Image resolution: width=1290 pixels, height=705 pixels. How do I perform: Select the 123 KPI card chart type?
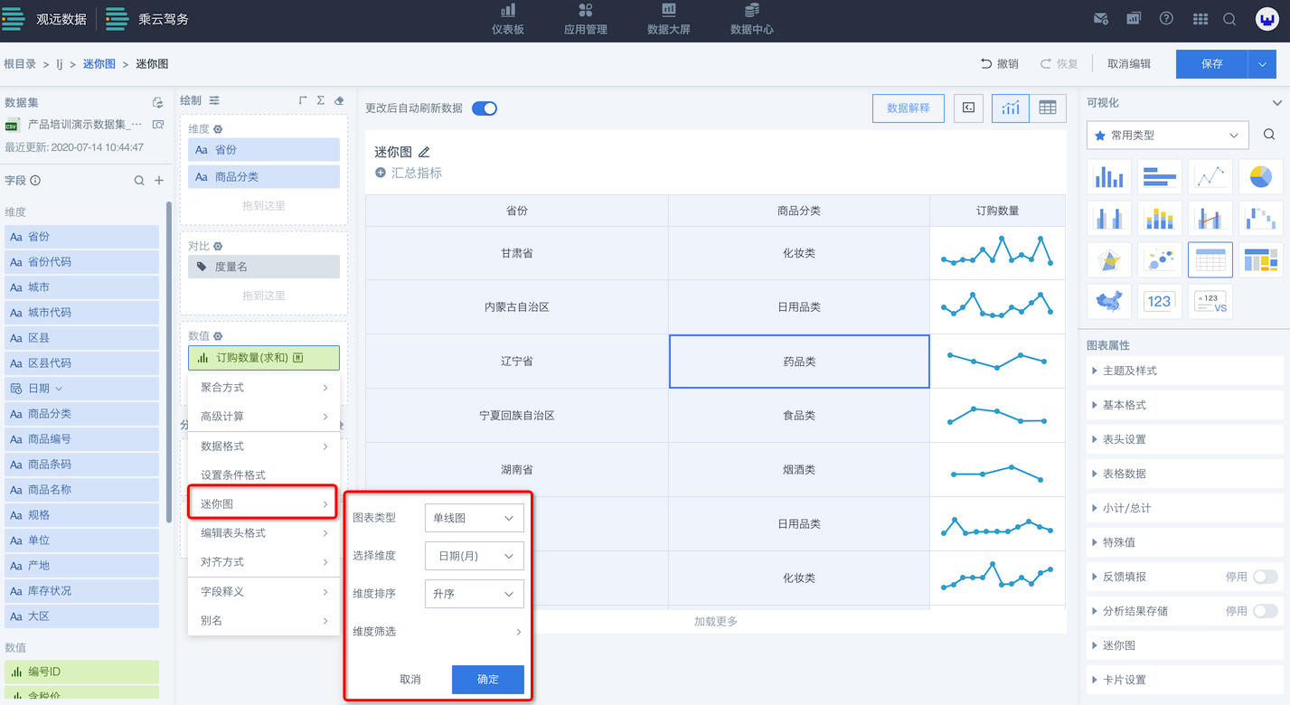[x=1159, y=302]
